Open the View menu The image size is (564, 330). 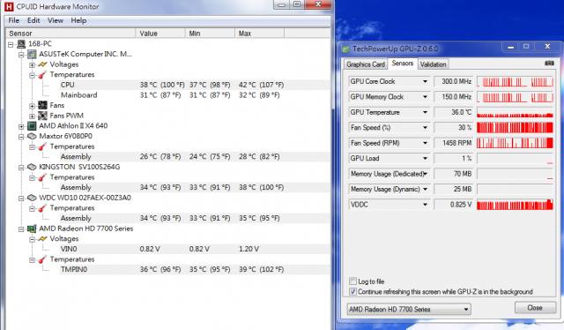[56, 20]
